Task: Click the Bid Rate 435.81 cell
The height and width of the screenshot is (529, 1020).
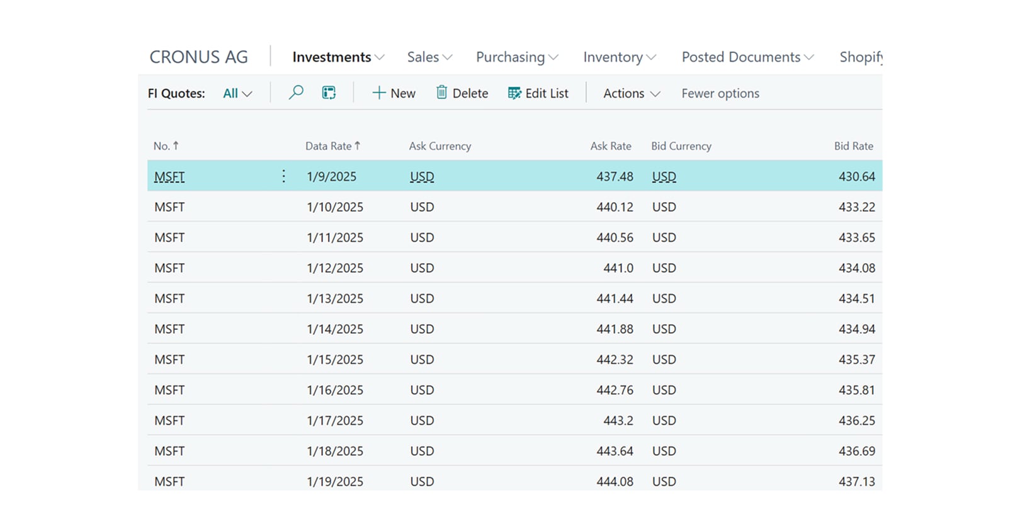Action: 857,390
